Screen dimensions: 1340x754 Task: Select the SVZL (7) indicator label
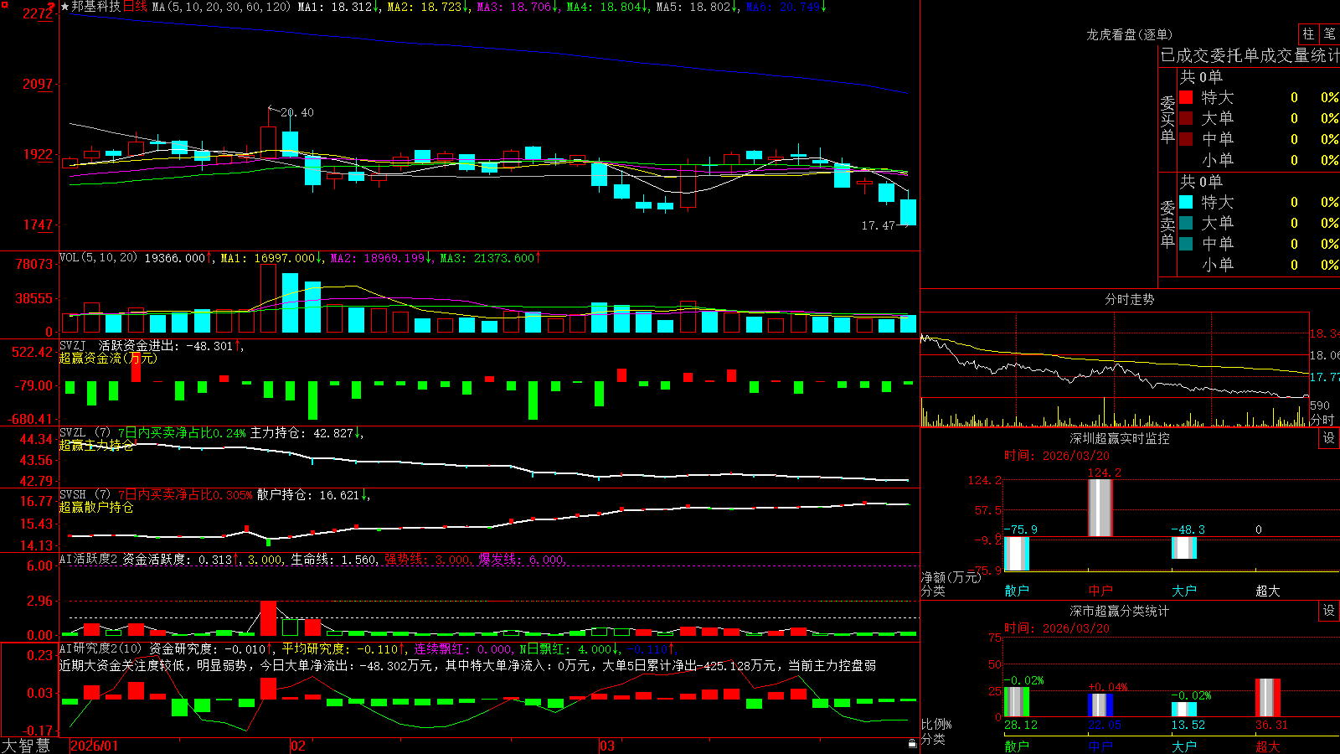coord(85,433)
